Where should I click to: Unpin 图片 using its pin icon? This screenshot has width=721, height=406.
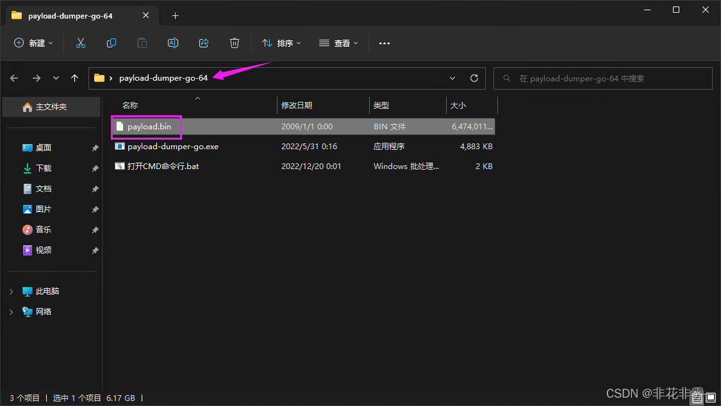tap(95, 209)
